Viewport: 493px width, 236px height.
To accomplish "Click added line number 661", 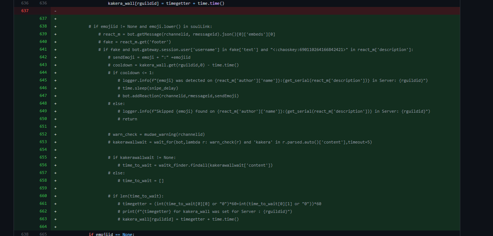I will (x=43, y=204).
